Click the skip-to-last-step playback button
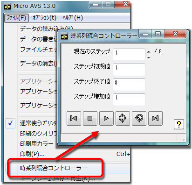 (155, 118)
